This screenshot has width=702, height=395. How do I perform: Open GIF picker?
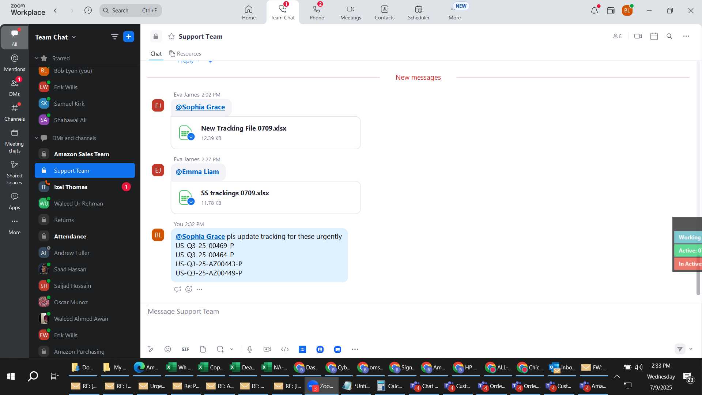(x=185, y=349)
